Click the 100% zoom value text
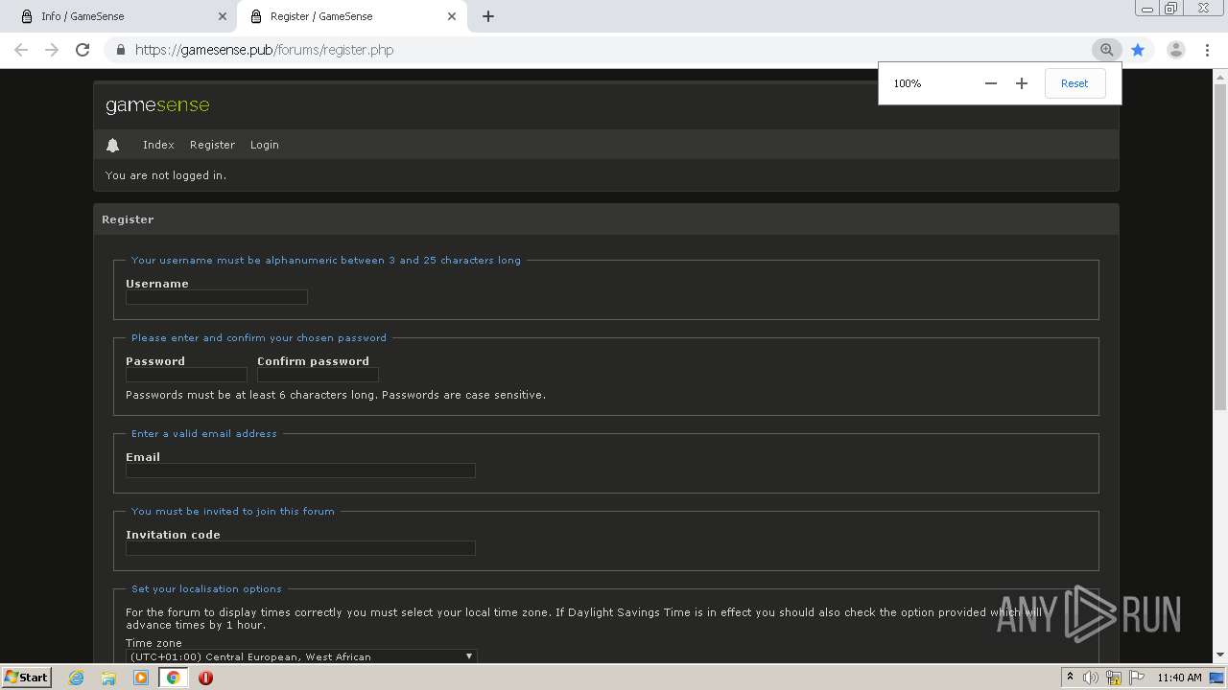 coord(908,83)
